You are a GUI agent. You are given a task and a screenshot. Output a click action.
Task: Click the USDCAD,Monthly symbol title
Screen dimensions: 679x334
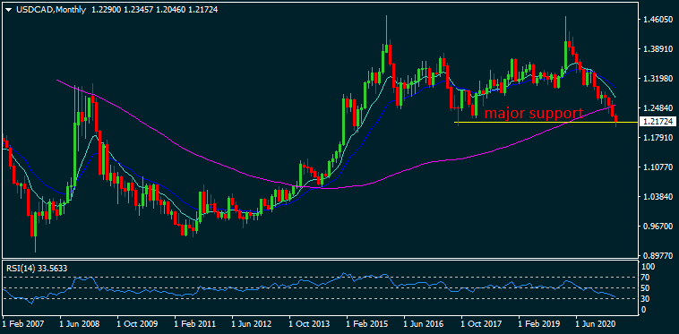point(50,9)
